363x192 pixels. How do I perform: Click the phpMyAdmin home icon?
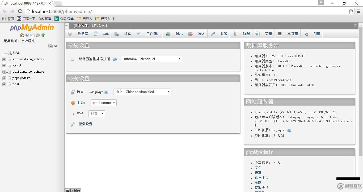(22, 35)
